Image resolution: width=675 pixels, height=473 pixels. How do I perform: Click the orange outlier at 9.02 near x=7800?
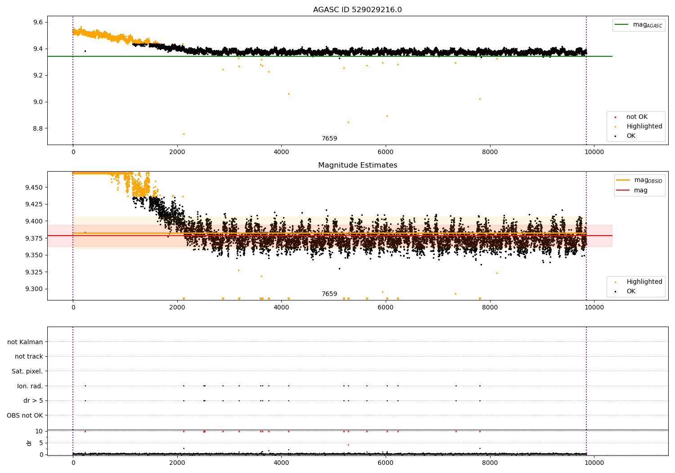pyautogui.click(x=480, y=99)
